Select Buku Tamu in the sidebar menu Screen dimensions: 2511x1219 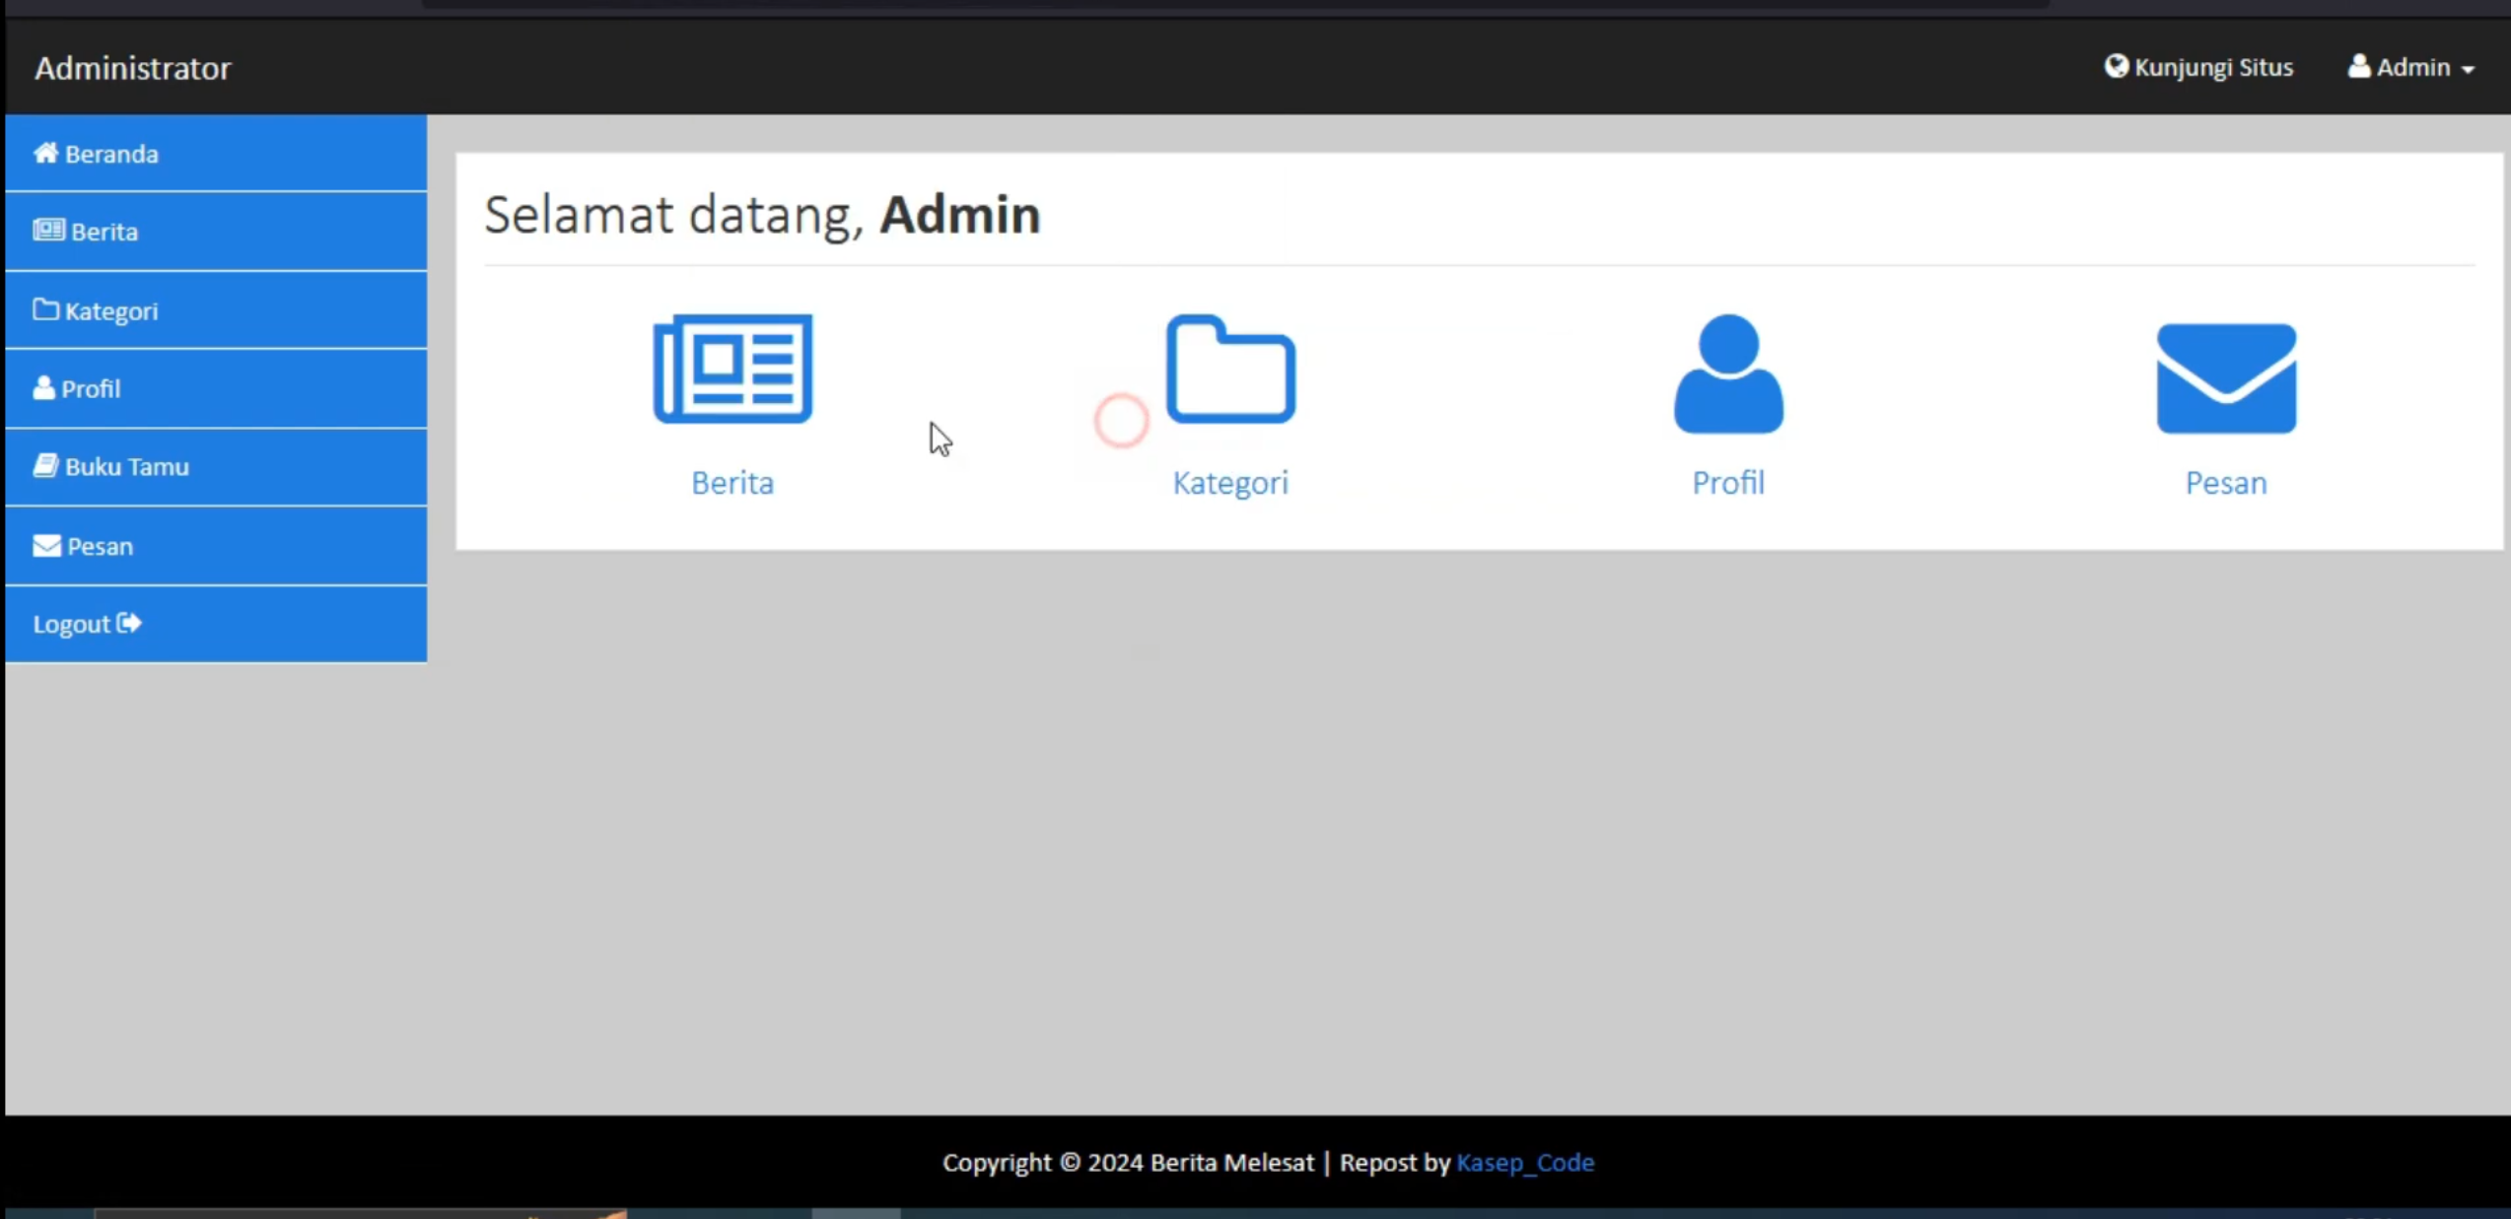click(x=216, y=467)
